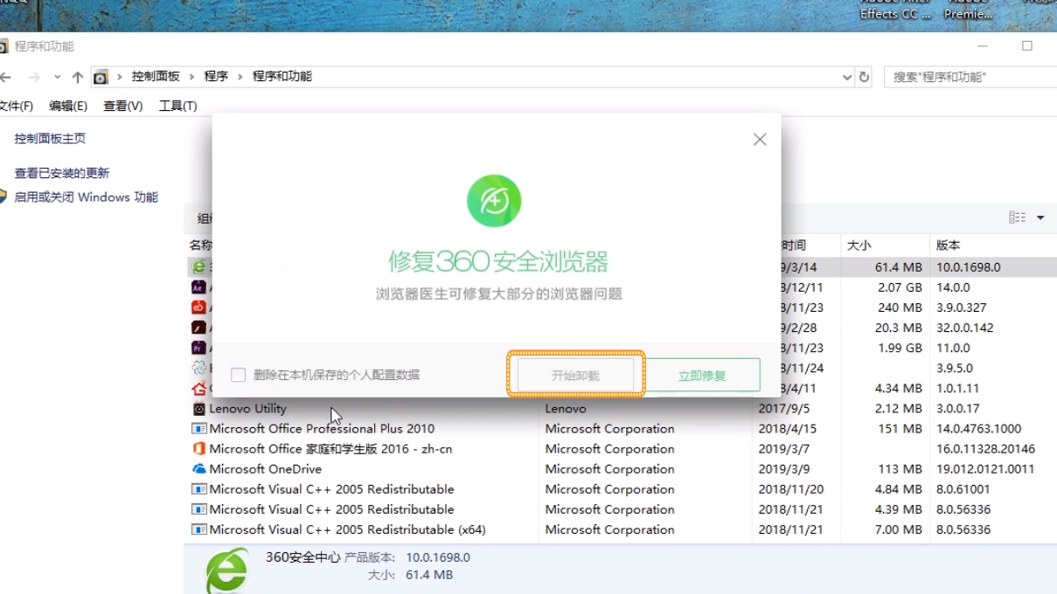The image size is (1057, 594).
Task: Select Microsoft Office Professional Plus 2010 entry
Action: tap(322, 429)
